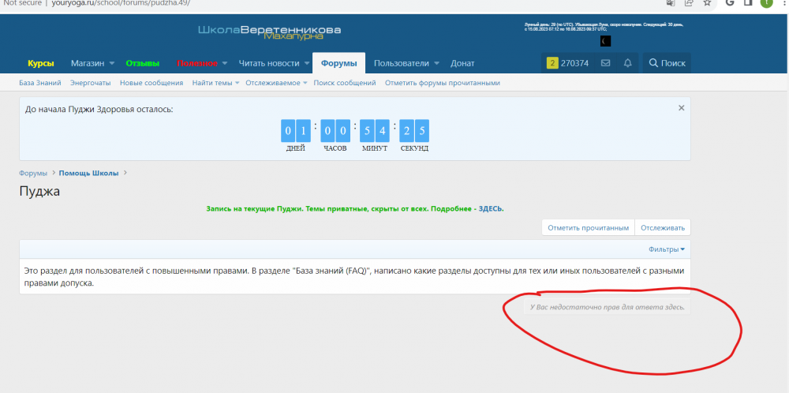Click the translate page icon
The image size is (789, 393).
(x=670, y=3)
